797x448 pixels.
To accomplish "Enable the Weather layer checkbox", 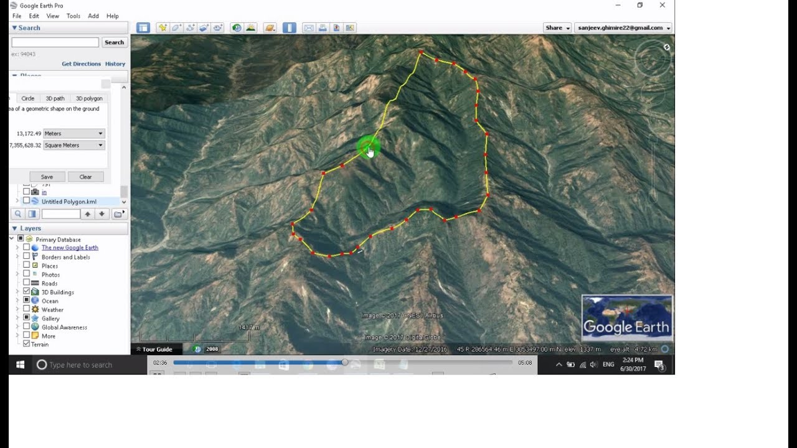I will (x=26, y=309).
